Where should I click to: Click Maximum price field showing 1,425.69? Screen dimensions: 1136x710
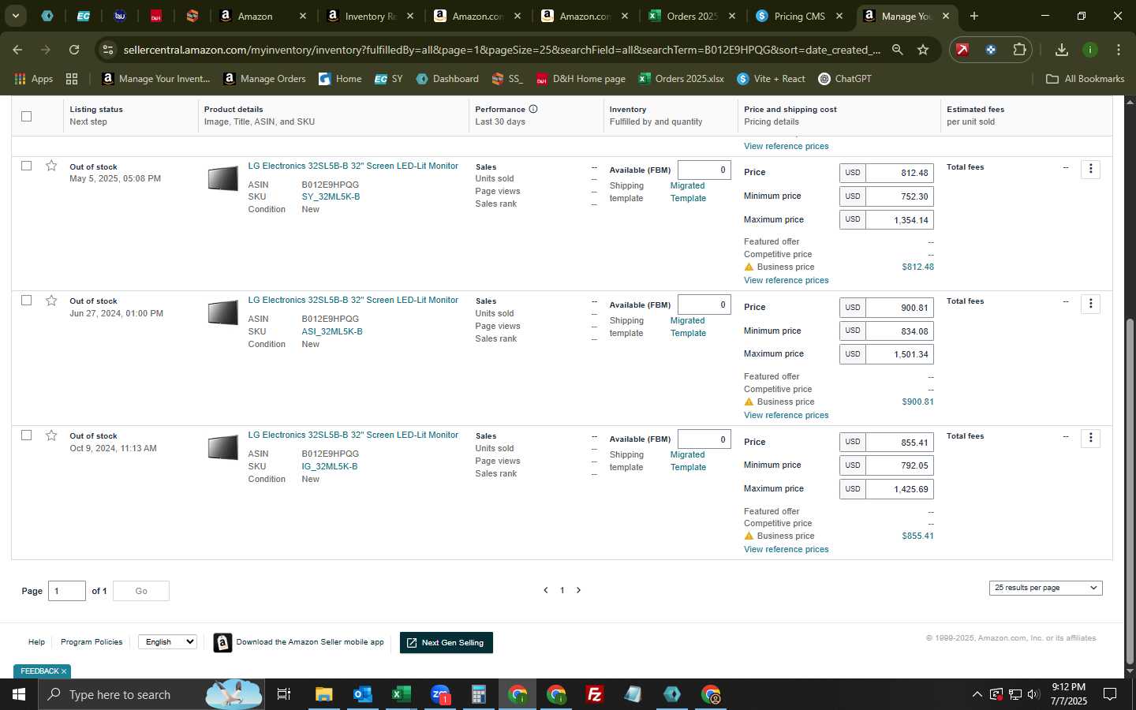coord(899,489)
